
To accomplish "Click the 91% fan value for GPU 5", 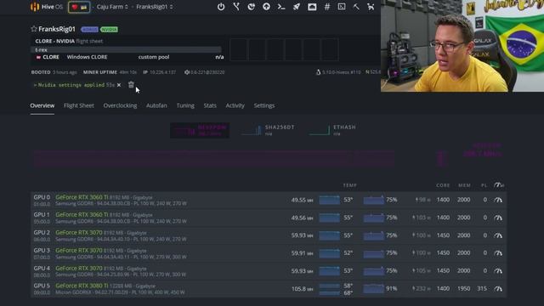I will point(392,289).
